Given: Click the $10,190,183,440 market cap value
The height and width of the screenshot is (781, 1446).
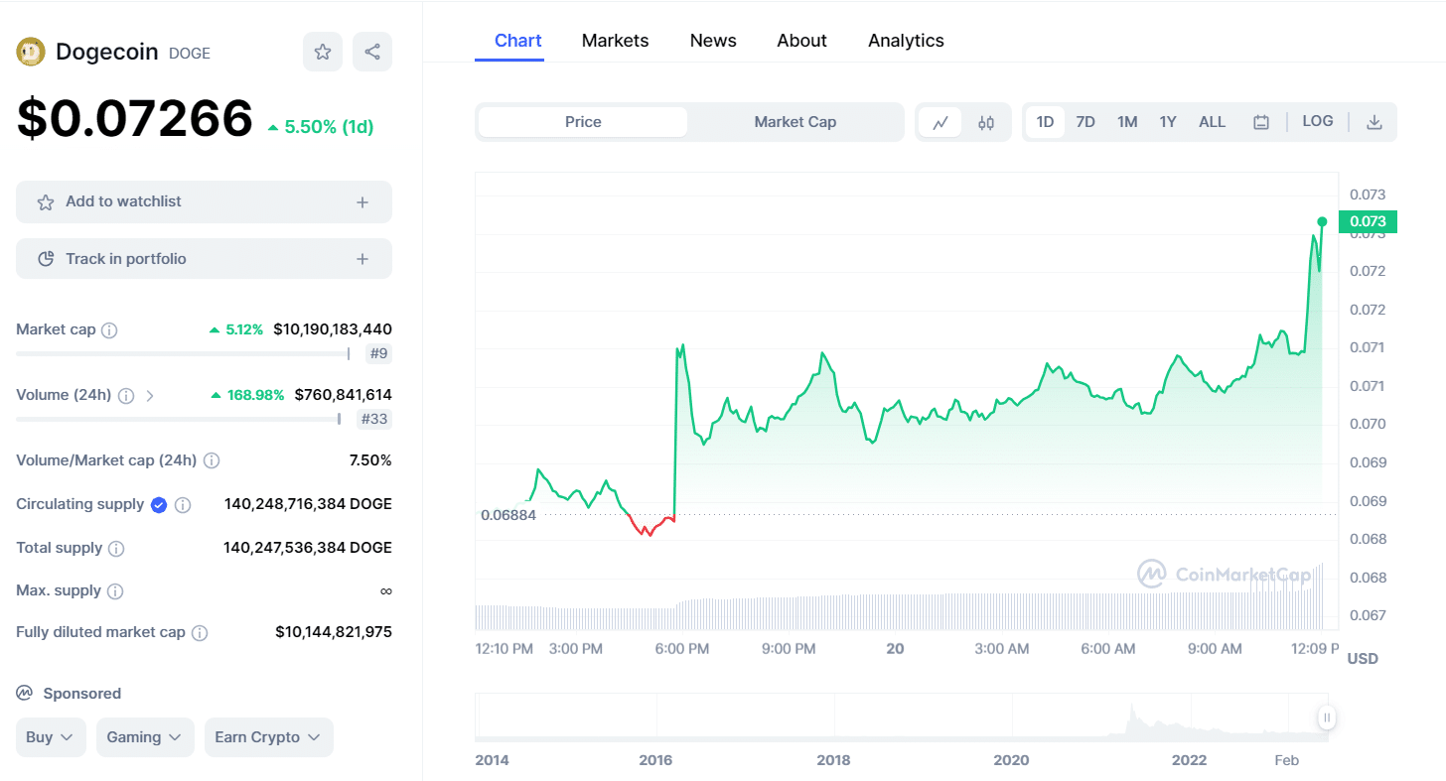Looking at the screenshot, I should click(333, 329).
